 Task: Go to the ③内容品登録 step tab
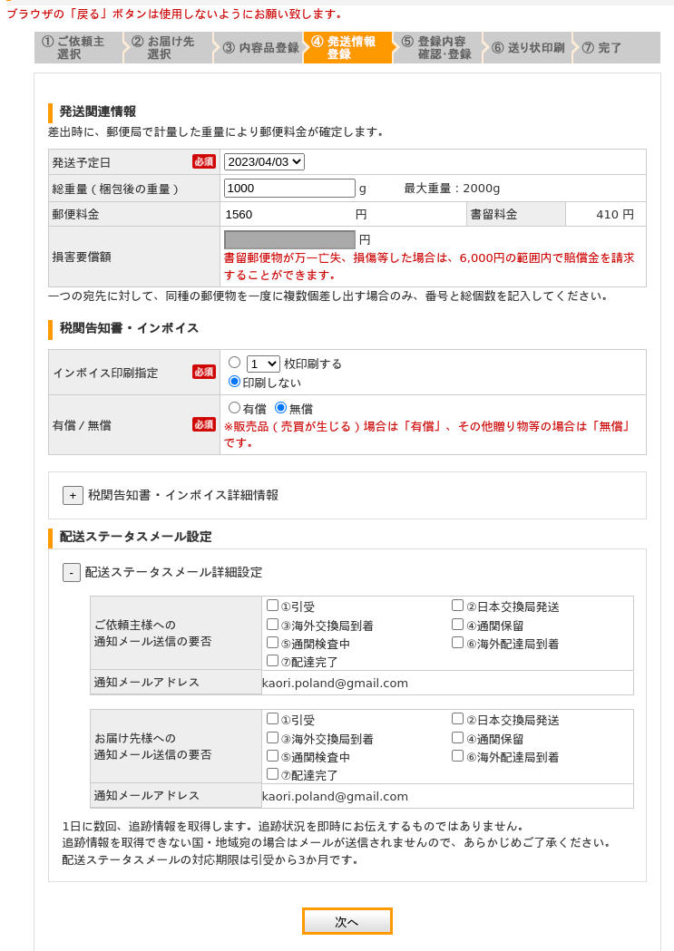click(x=256, y=47)
